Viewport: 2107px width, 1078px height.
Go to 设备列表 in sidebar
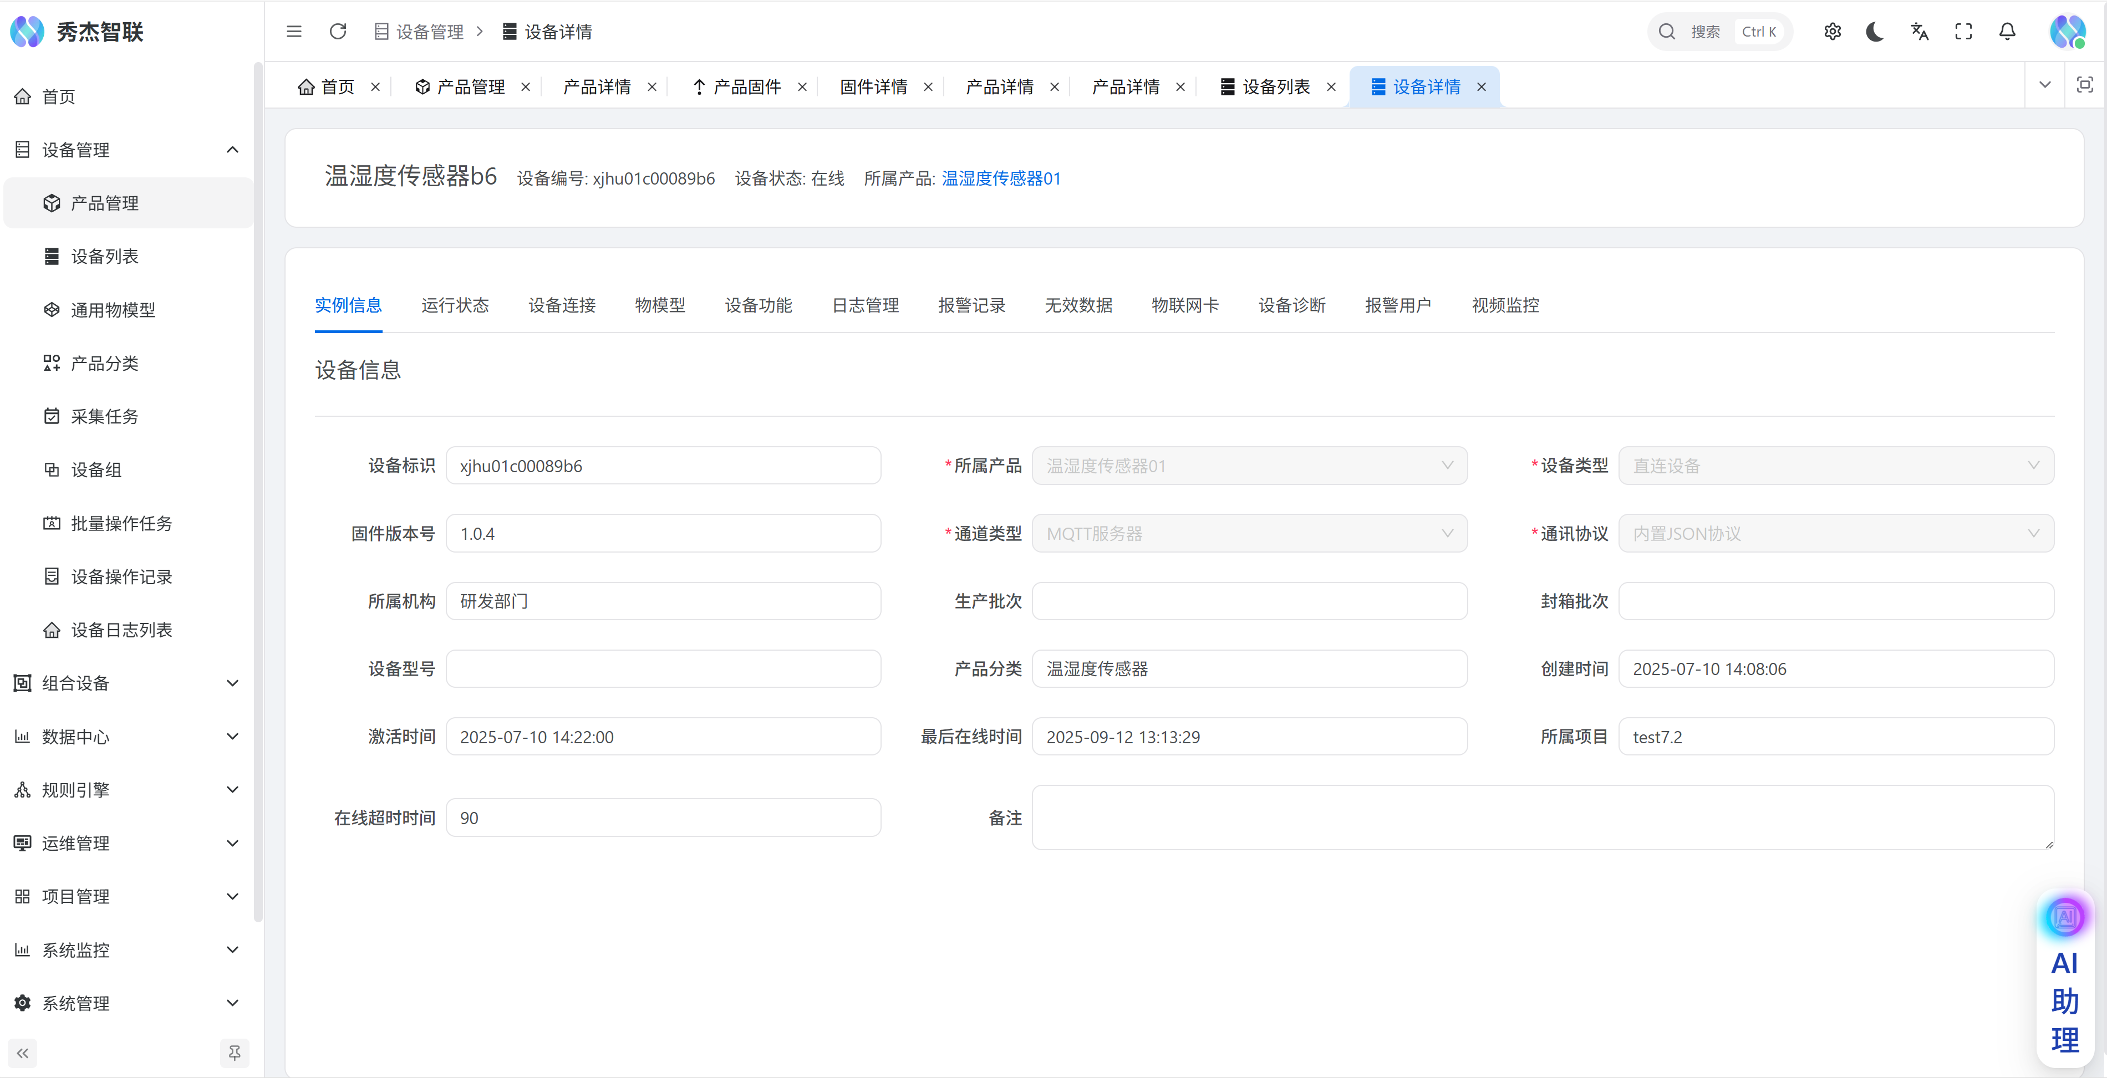[105, 257]
